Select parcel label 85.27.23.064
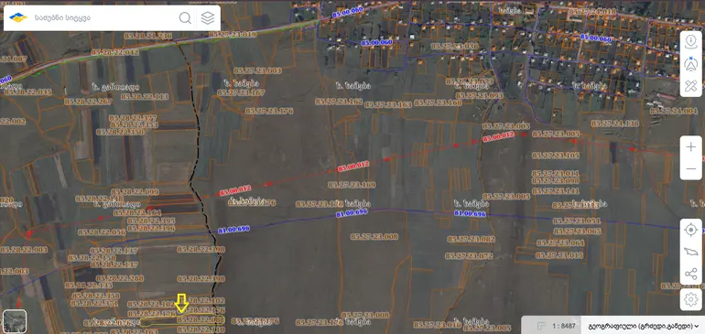The height and width of the screenshot is (334, 705). point(560,243)
